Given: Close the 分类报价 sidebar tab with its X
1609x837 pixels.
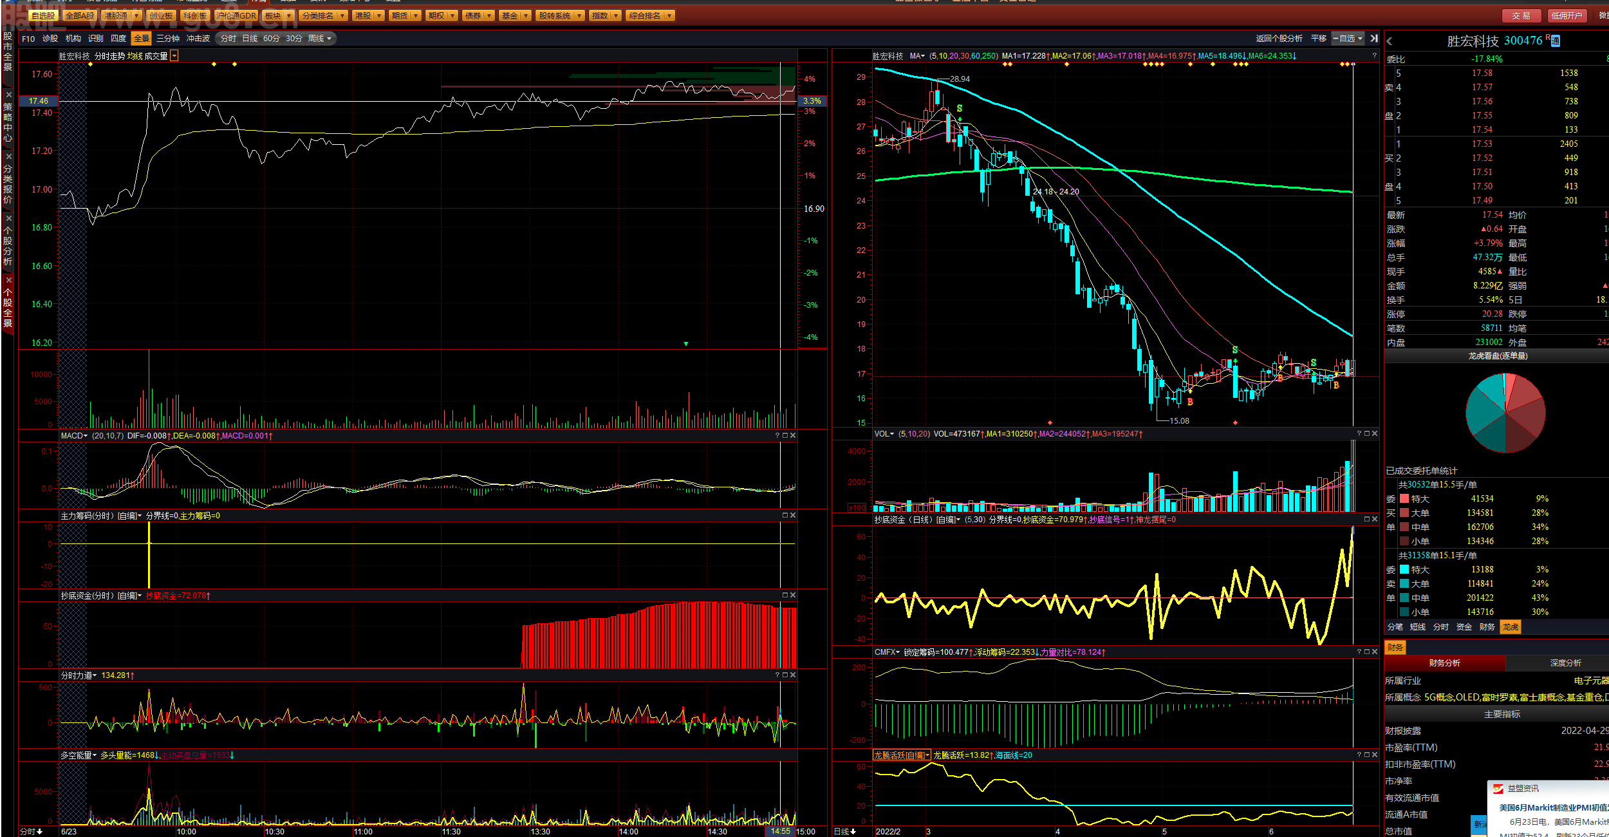Looking at the screenshot, I should [x=8, y=156].
